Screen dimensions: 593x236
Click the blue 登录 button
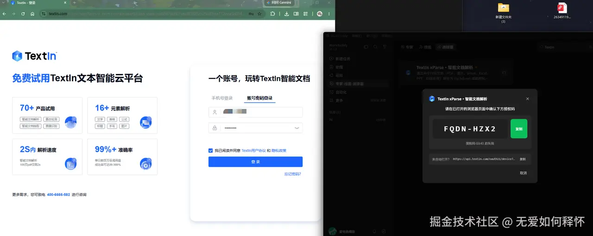pyautogui.click(x=255, y=162)
